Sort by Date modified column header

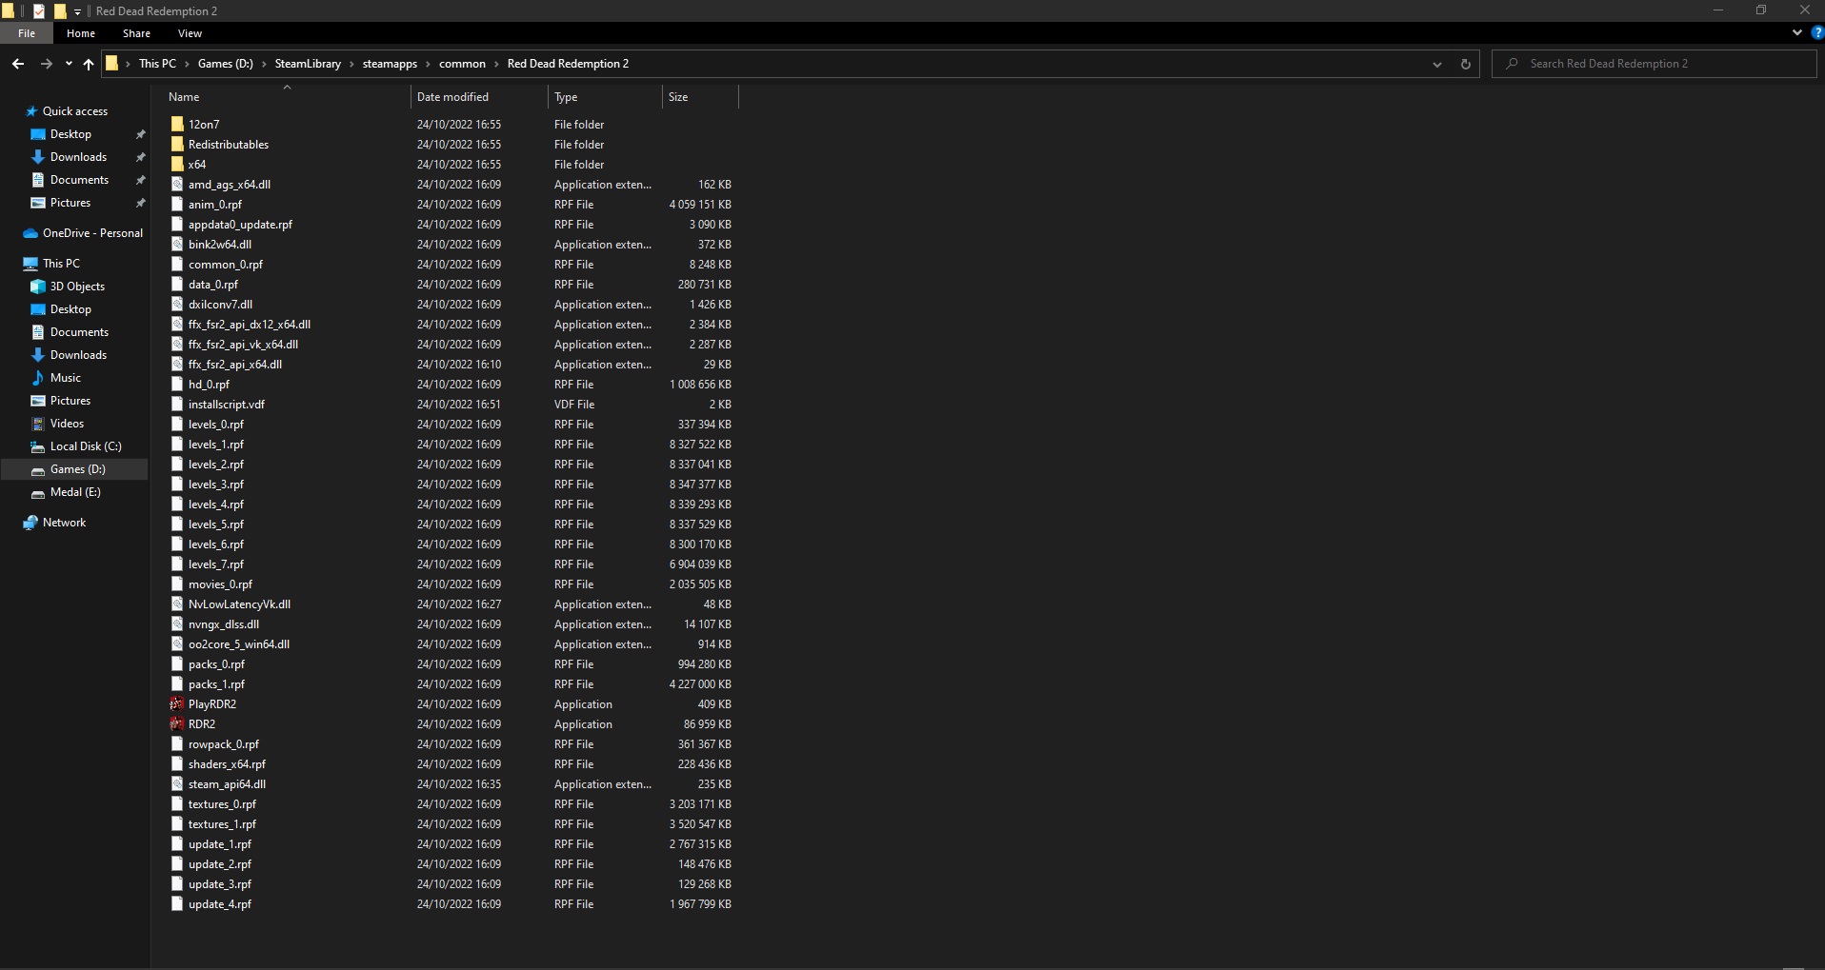452,97
